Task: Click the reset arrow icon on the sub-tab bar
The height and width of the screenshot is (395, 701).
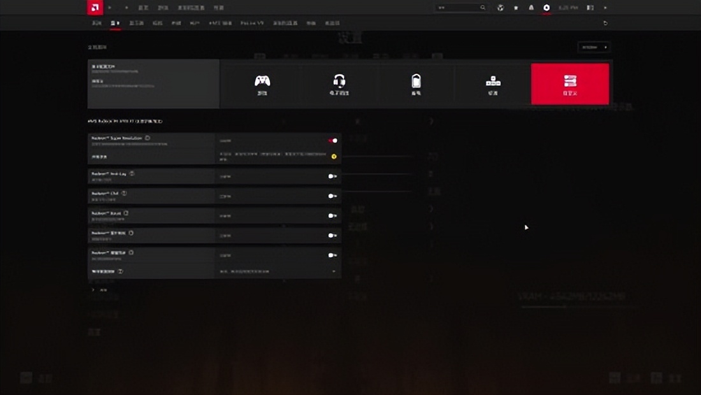Action: [x=605, y=23]
